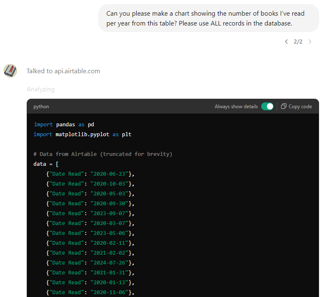Viewport: 324px width, 297px height.
Task: Click the 2/2 version counter
Action: coord(298,42)
